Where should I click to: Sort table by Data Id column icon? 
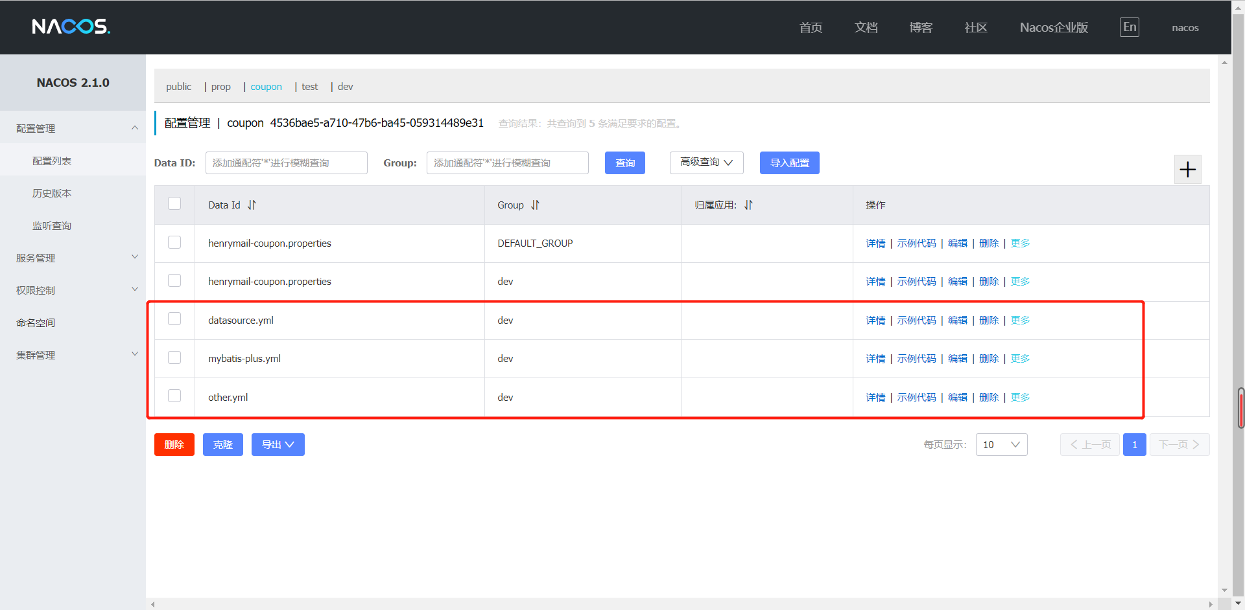pyautogui.click(x=252, y=205)
